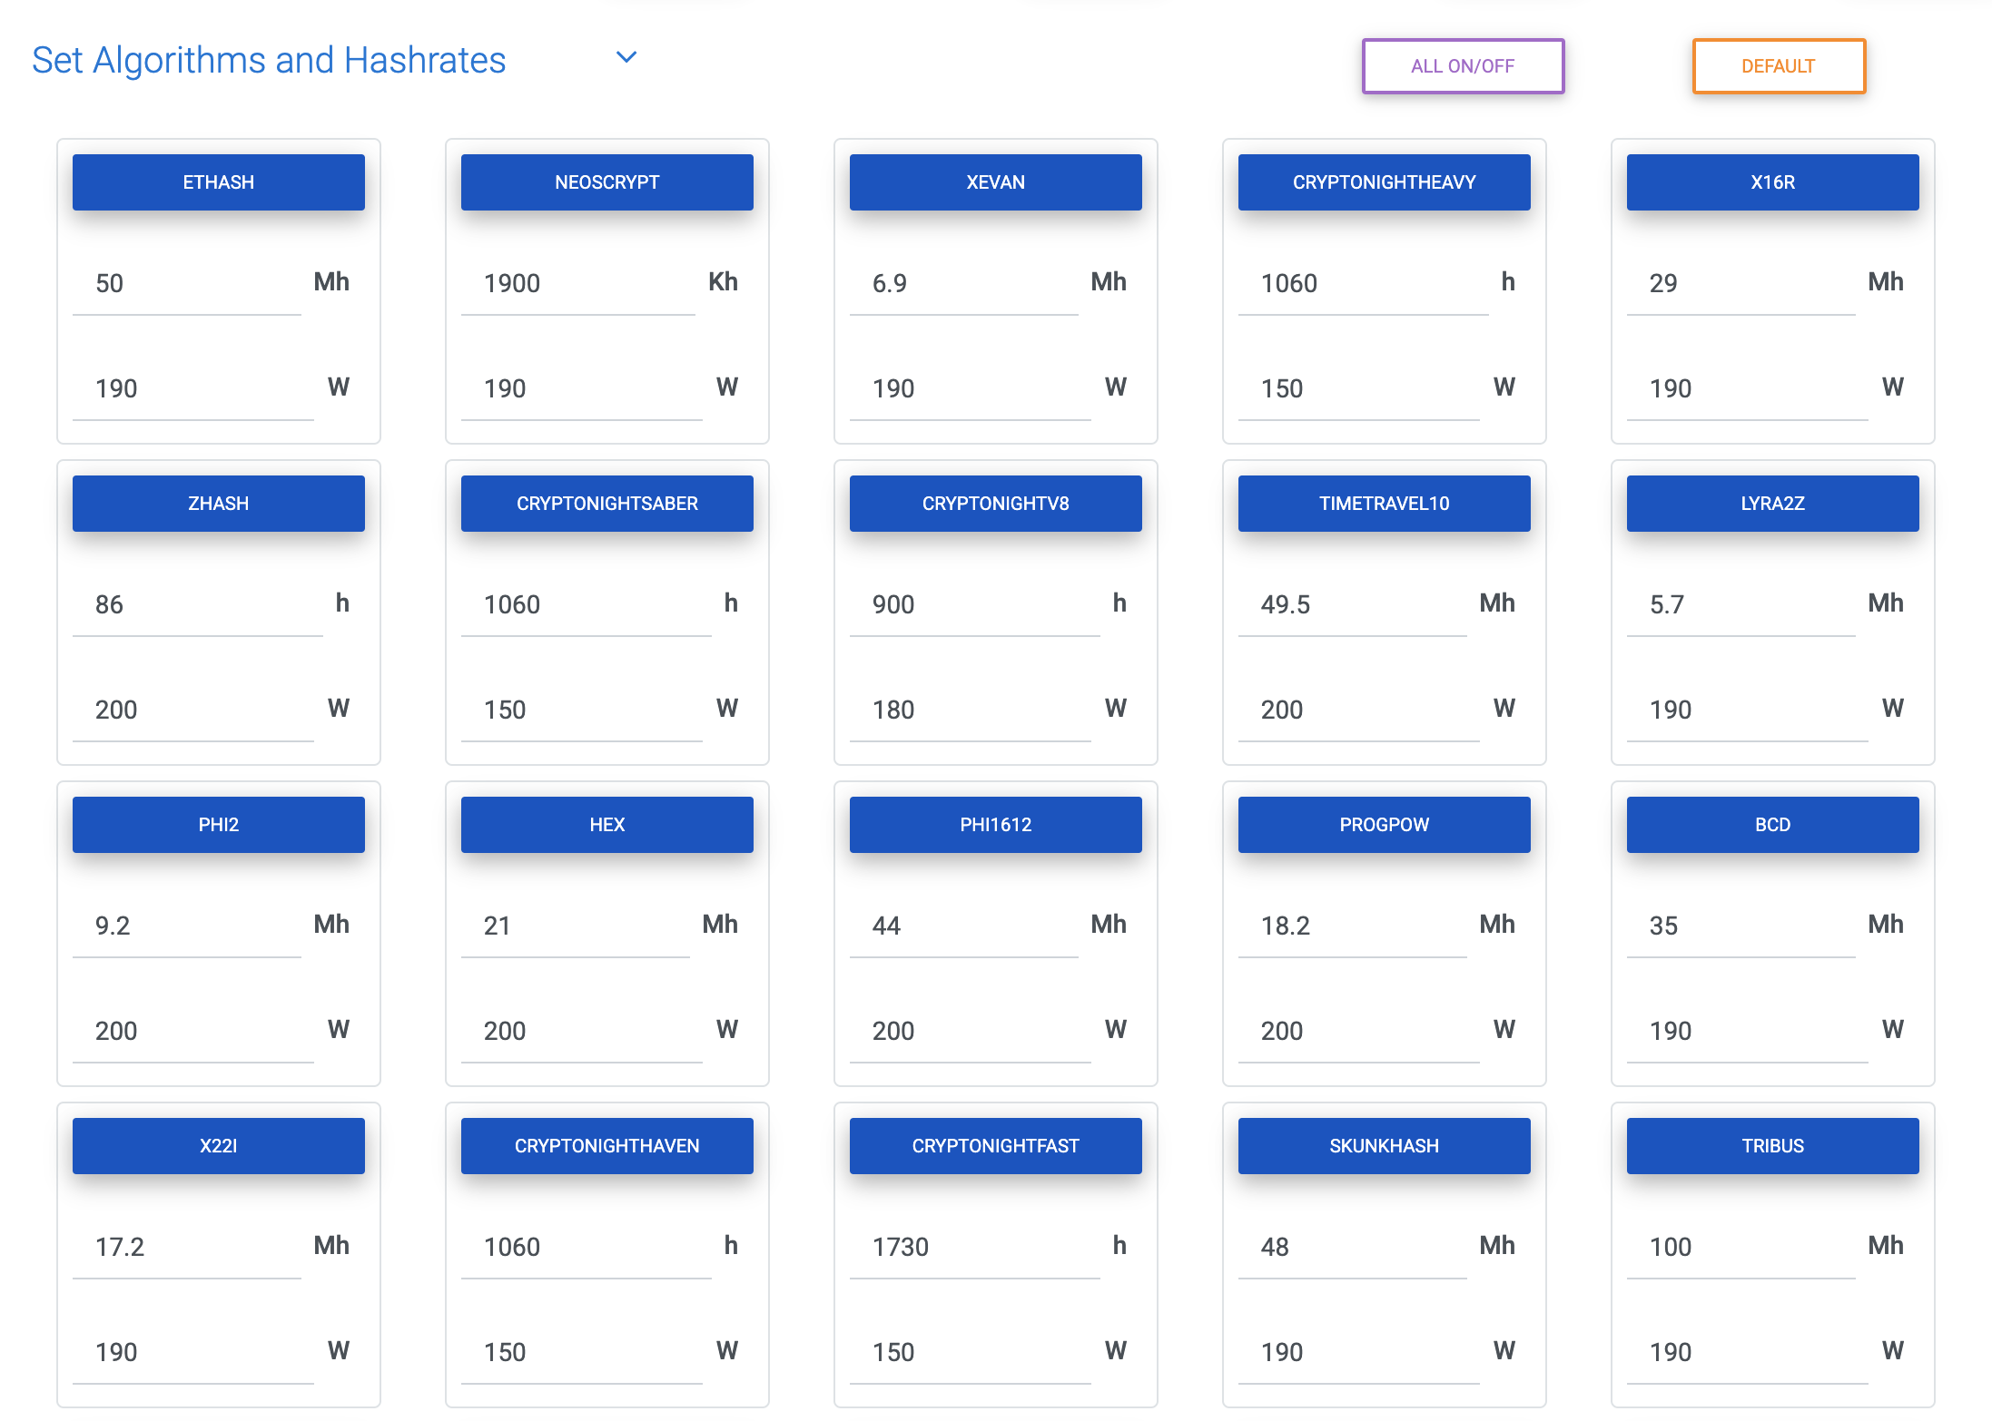Edit the LYRA2Z hashrate field showing 5.7
The height and width of the screenshot is (1421, 1992).
(x=1741, y=605)
